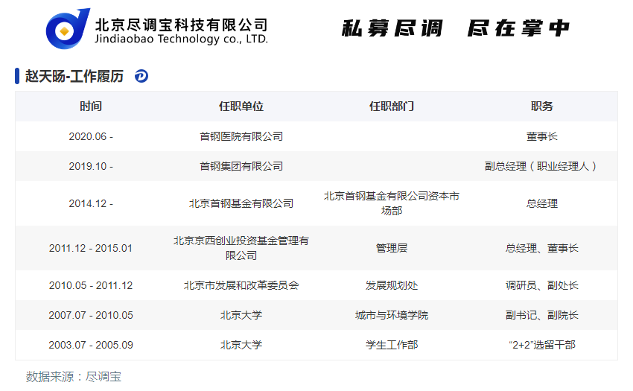Select the 北京京西创业投资基金管理有限公司 cell
Image resolution: width=633 pixels, height=391 pixels.
241,248
